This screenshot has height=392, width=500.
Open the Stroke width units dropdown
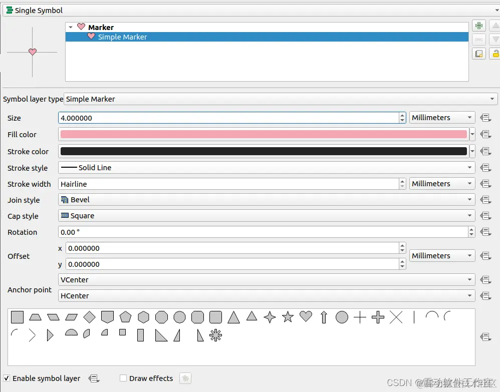click(x=442, y=184)
